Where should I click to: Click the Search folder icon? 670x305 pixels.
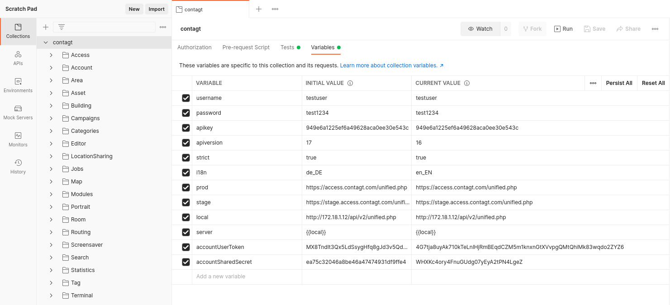tap(65, 258)
